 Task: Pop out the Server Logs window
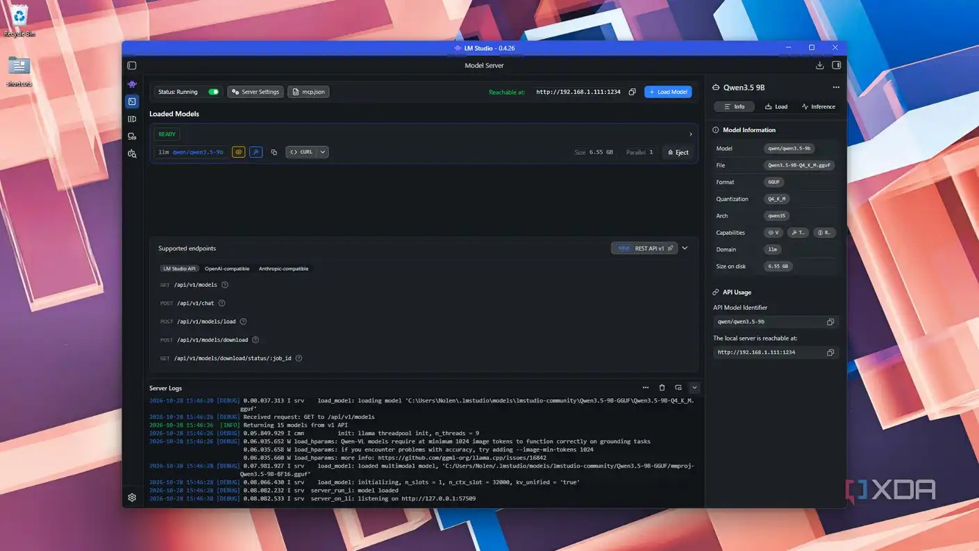(678, 388)
